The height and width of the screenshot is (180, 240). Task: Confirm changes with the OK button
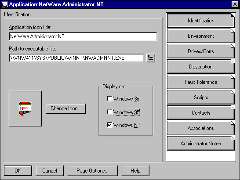[18, 171]
